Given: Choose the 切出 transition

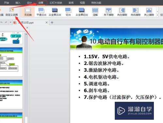Looking at the screenshot, I should tap(68, 12).
